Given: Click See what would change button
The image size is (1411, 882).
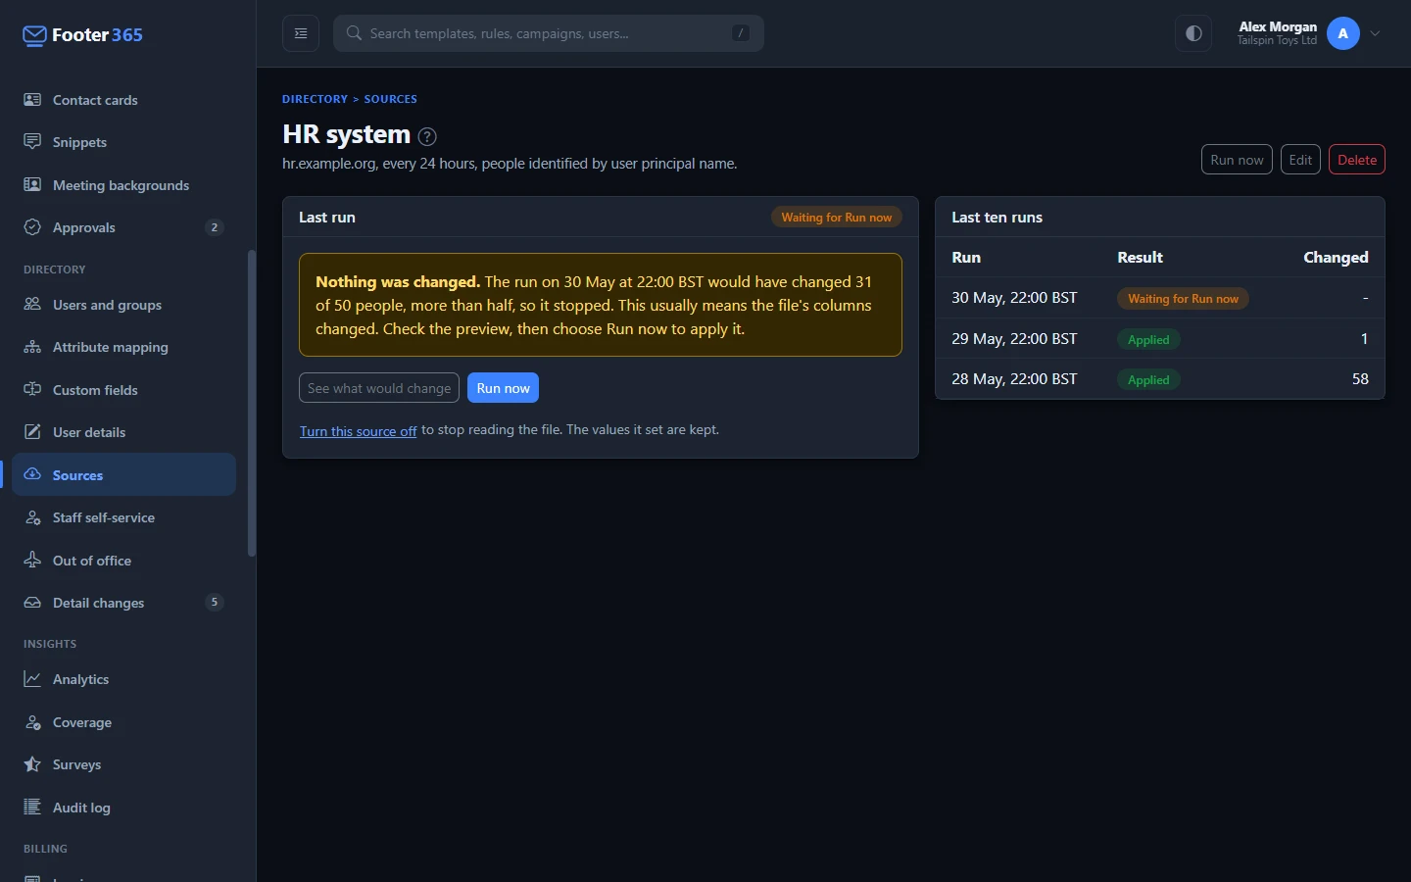Looking at the screenshot, I should pyautogui.click(x=379, y=388).
